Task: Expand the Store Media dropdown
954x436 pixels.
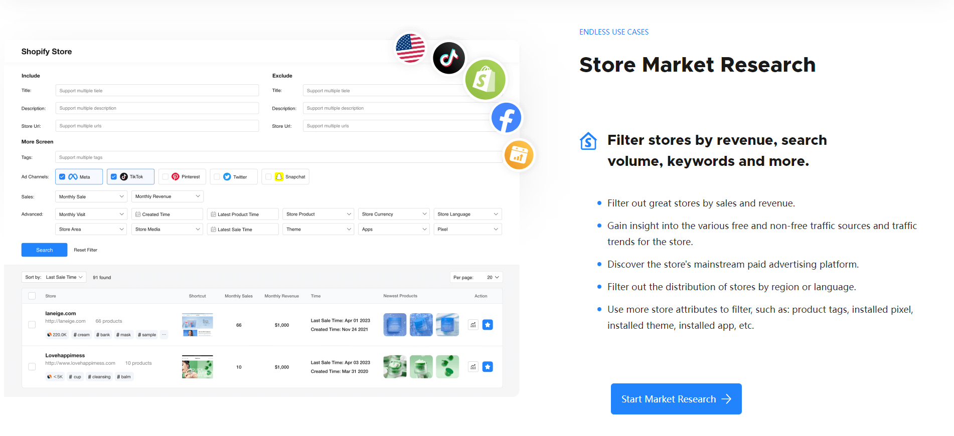Action: point(167,230)
